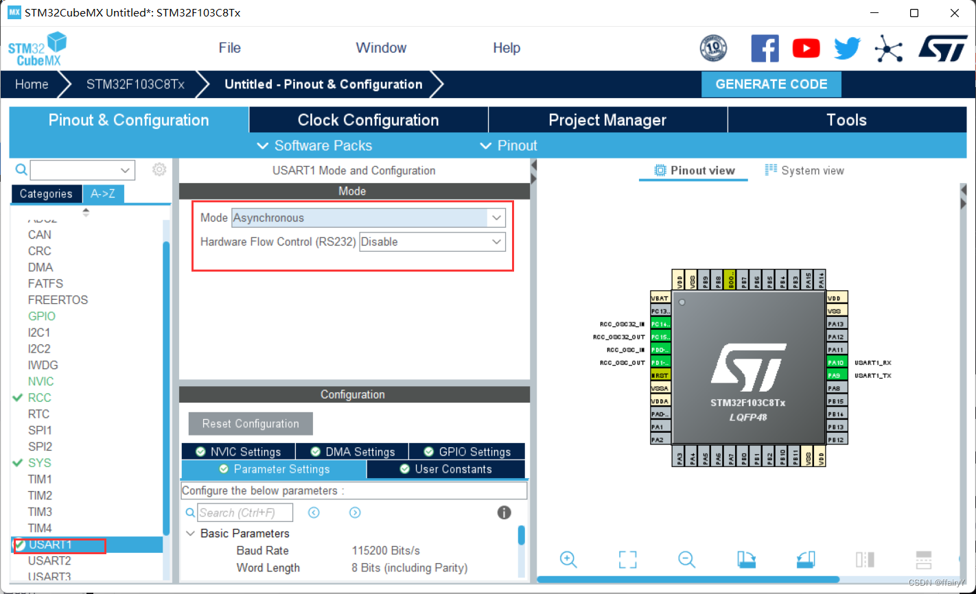Rotate the chip view clockwise
This screenshot has height=594, width=976.
746,559
